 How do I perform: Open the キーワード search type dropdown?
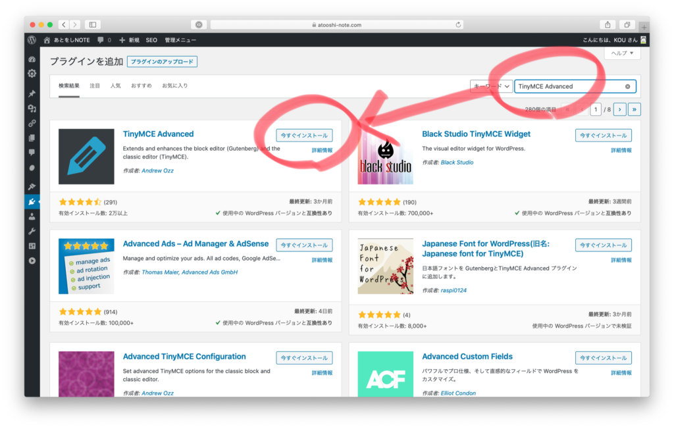click(x=491, y=86)
